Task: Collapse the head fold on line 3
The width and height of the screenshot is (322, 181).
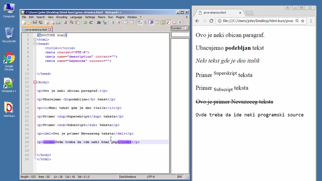Action: 35,44
